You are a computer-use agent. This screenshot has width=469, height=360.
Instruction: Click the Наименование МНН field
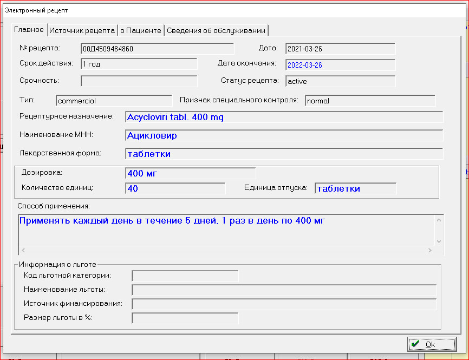(284, 135)
